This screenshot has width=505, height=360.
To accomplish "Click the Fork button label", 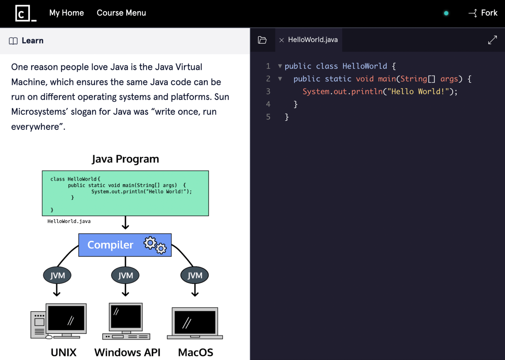I will (489, 13).
